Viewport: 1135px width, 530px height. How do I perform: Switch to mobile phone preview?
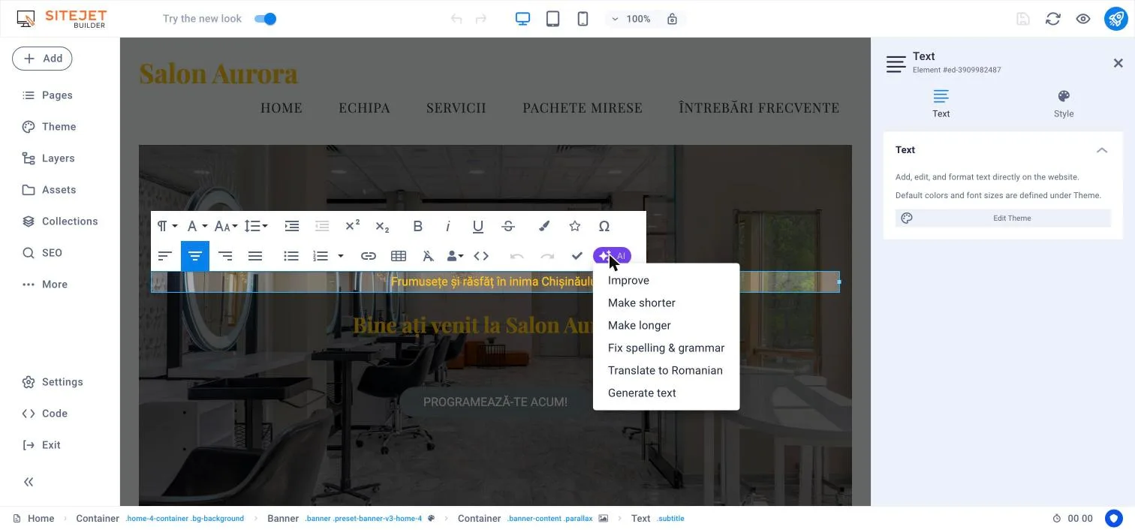(583, 19)
